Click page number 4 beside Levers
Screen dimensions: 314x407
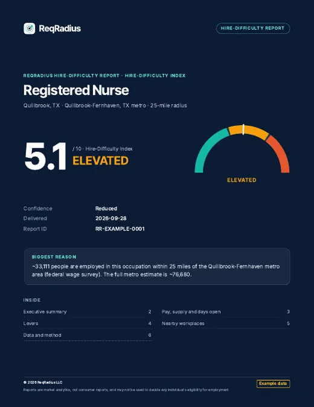coord(150,324)
